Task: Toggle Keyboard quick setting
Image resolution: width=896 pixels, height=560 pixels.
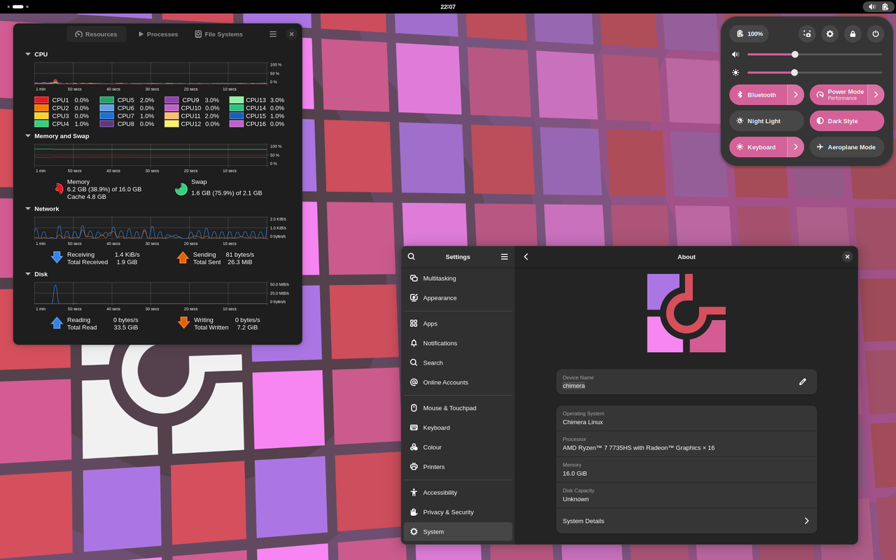Action: [758, 147]
